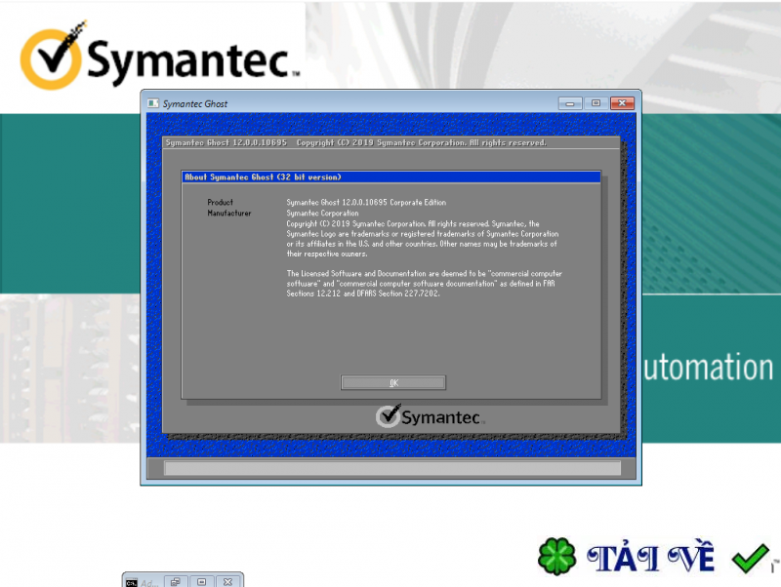Click the 'Manufacturer' label
The height and width of the screenshot is (587, 781).
point(229,213)
